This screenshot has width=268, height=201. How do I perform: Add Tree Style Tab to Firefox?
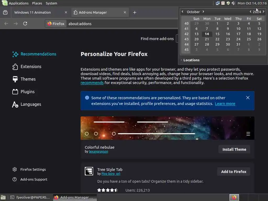coord(234,172)
